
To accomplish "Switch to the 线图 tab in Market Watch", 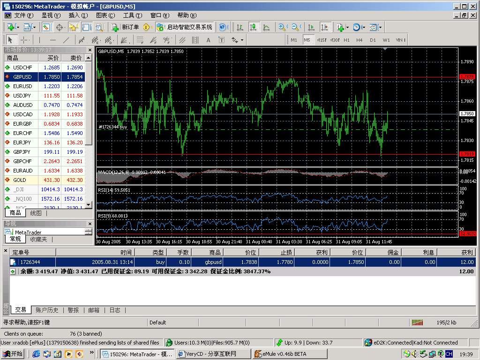I will pos(36,213).
